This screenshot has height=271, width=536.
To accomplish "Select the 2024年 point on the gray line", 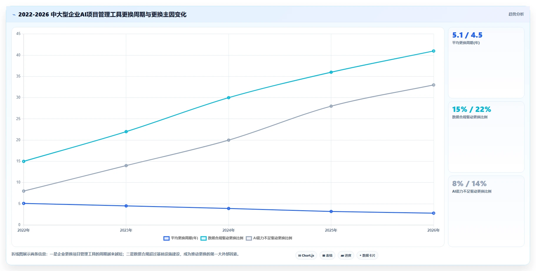I will [229, 140].
